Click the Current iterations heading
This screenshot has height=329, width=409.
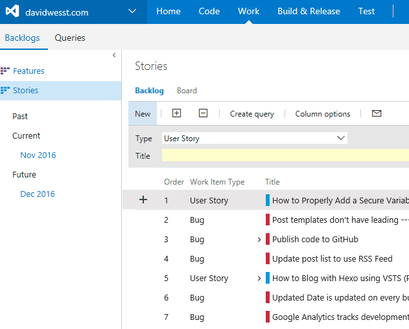pyautogui.click(x=27, y=136)
